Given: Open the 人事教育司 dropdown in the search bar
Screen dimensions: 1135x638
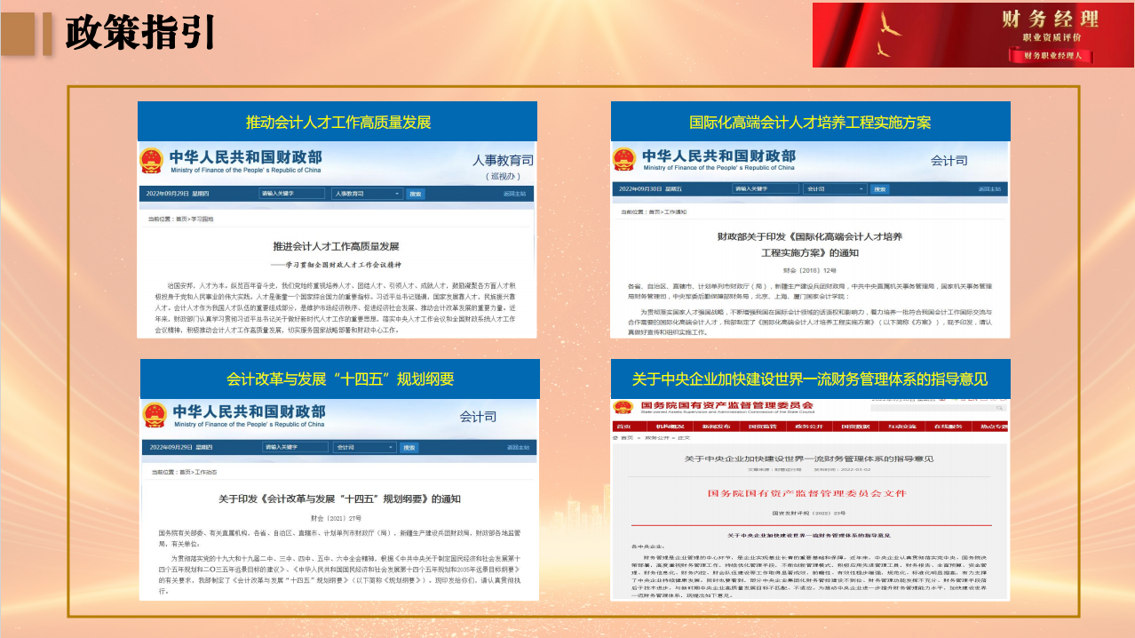Looking at the screenshot, I should pyautogui.click(x=368, y=193).
